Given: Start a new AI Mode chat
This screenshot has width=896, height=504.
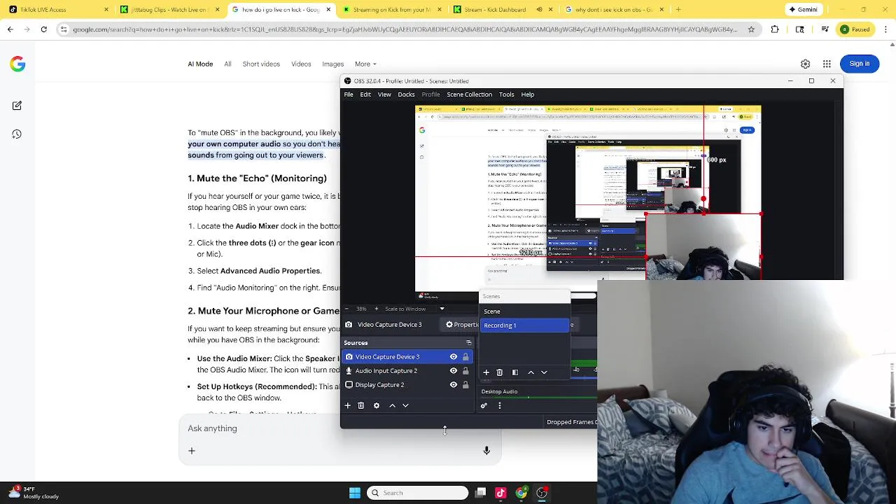Looking at the screenshot, I should pyautogui.click(x=17, y=106).
